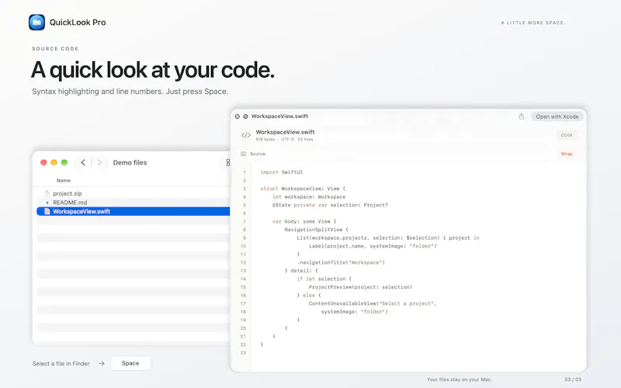Go back in the Demo files Finder window

[83, 162]
